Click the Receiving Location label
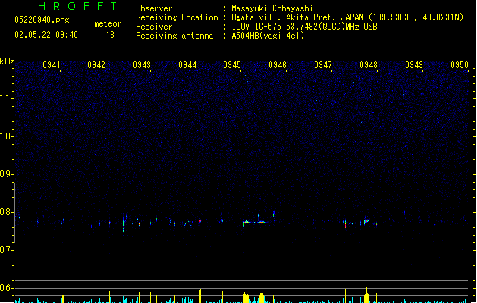The width and height of the screenshot is (477, 303). (177, 17)
